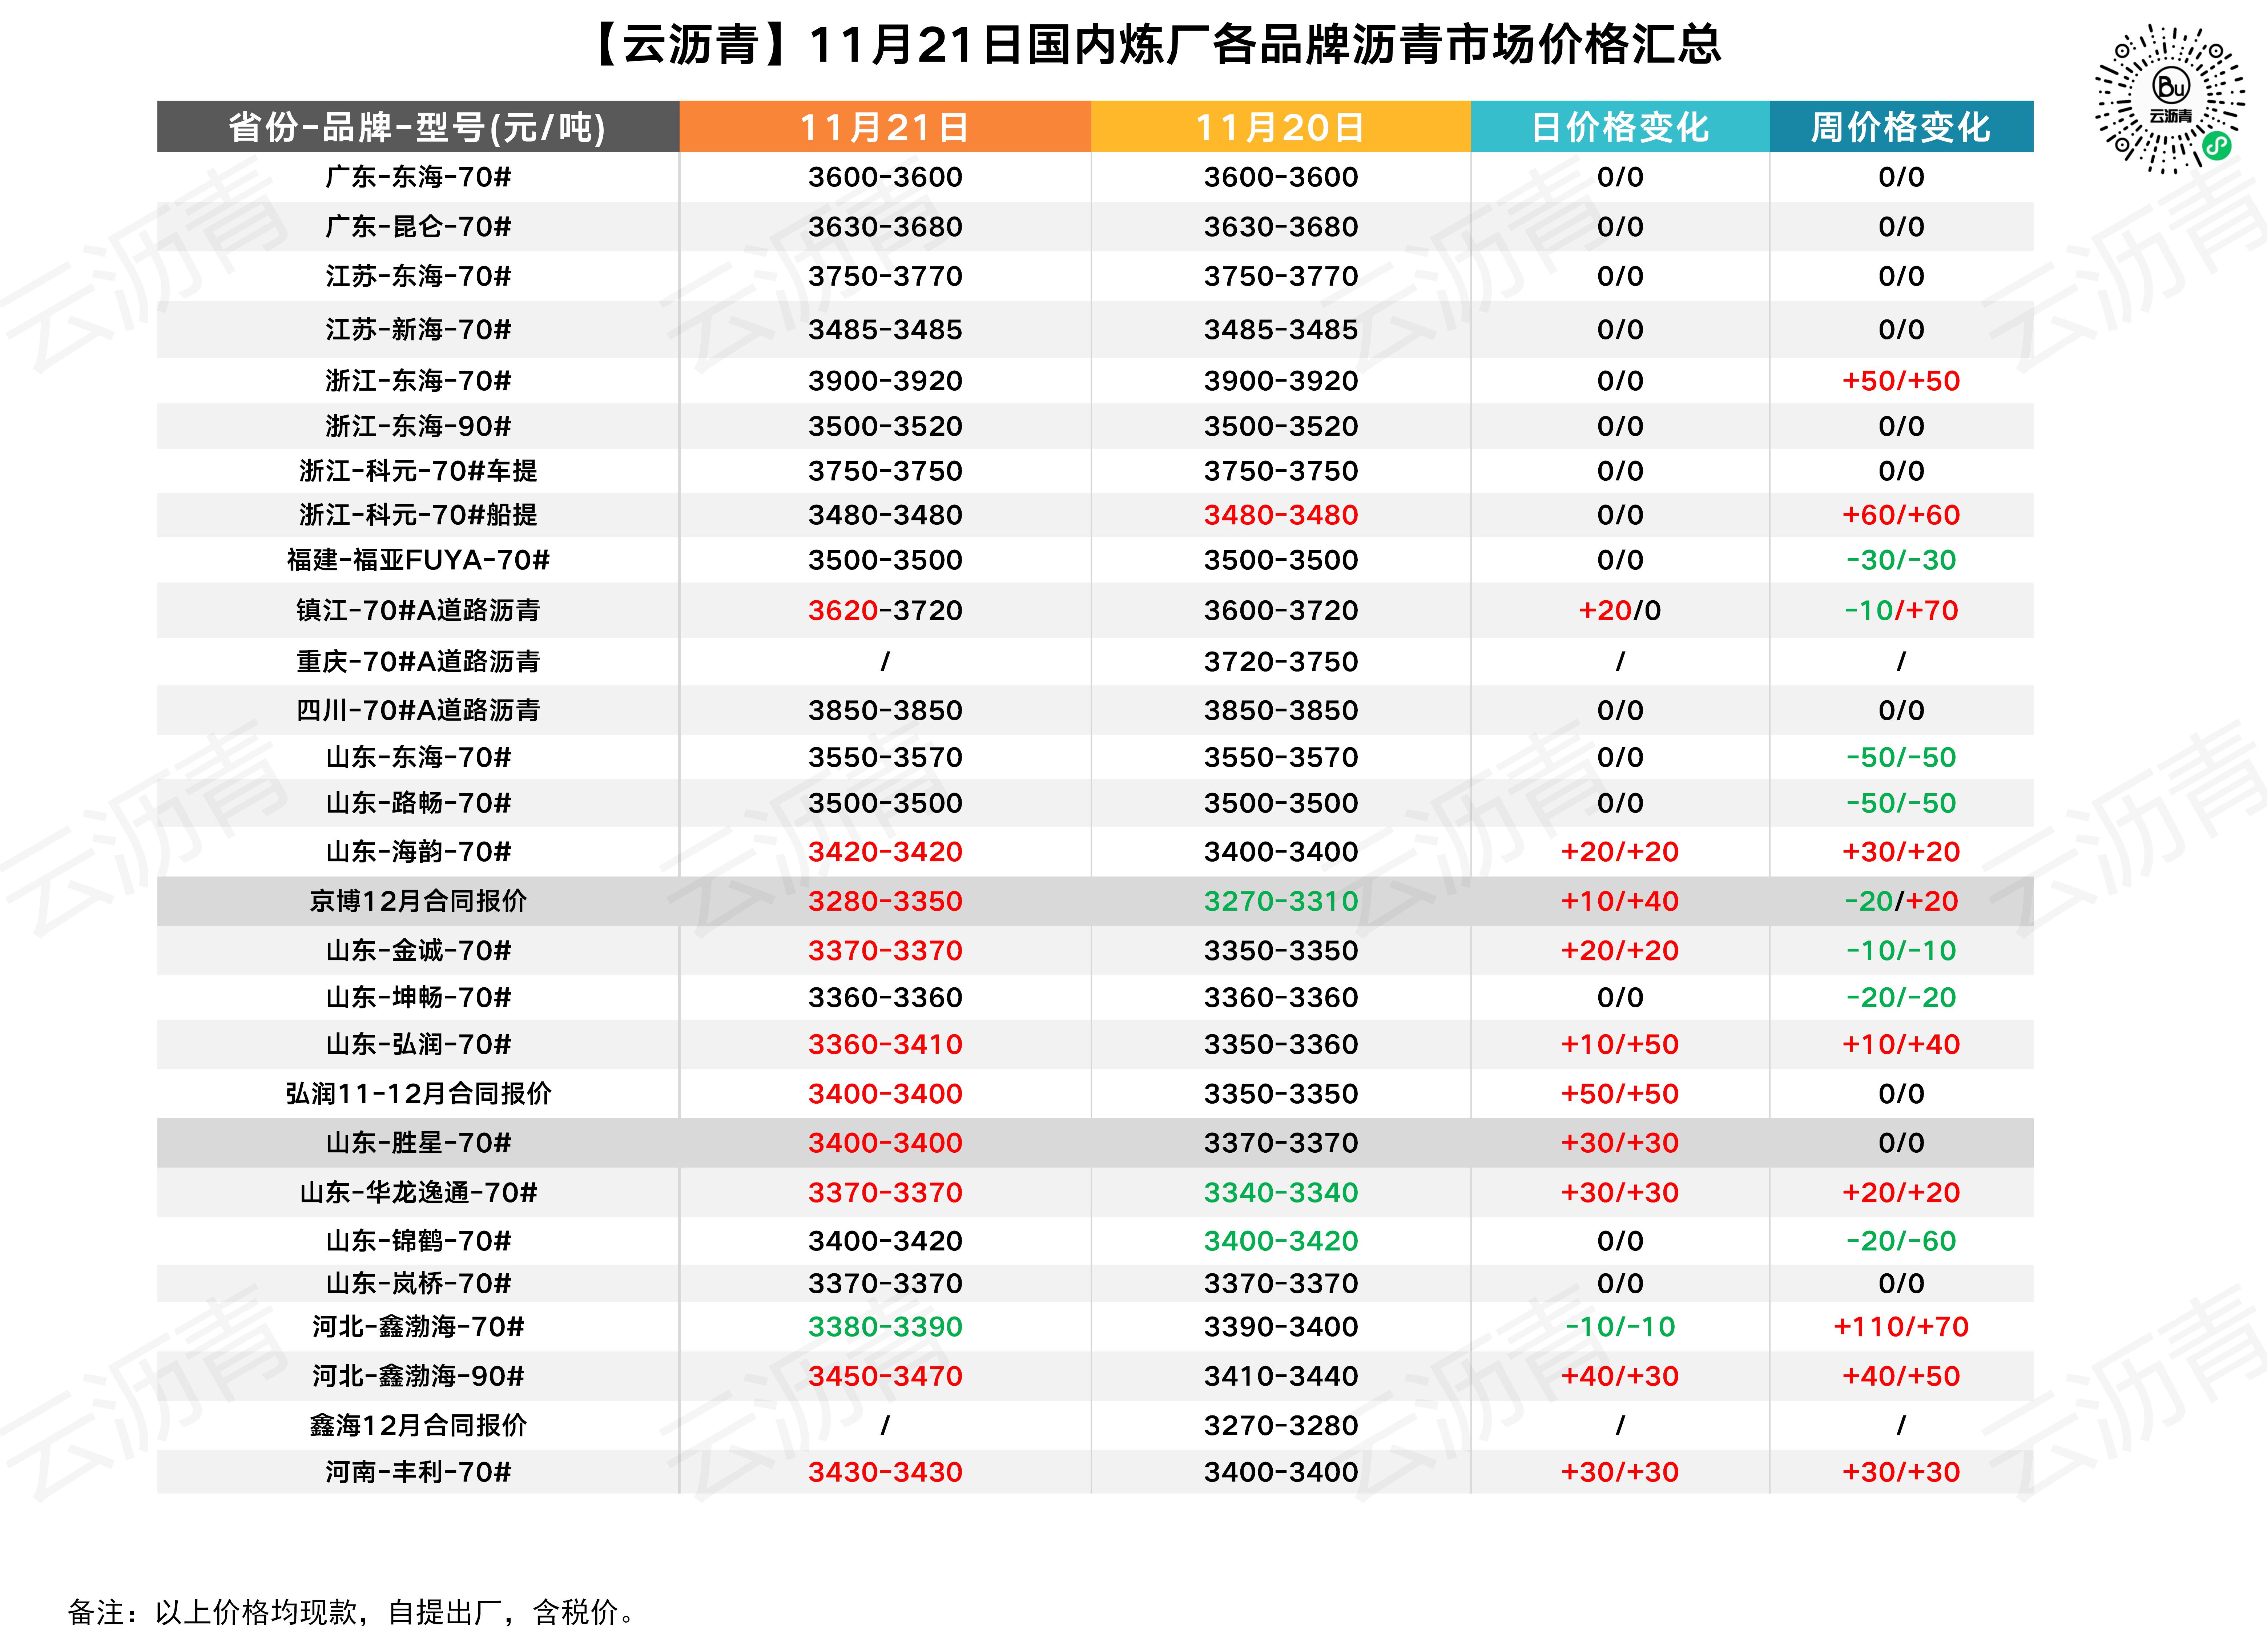Select the row label 江苏-新海-70#
Image resolution: width=2267 pixels, height=1652 pixels.
[x=418, y=330]
